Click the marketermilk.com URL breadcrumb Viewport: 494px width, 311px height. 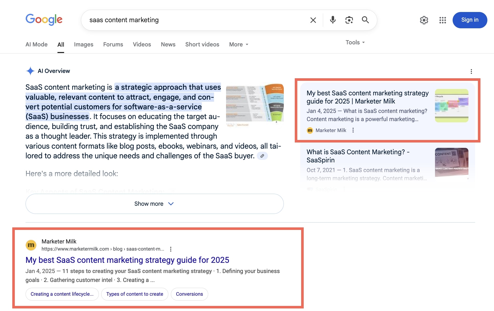(103, 249)
